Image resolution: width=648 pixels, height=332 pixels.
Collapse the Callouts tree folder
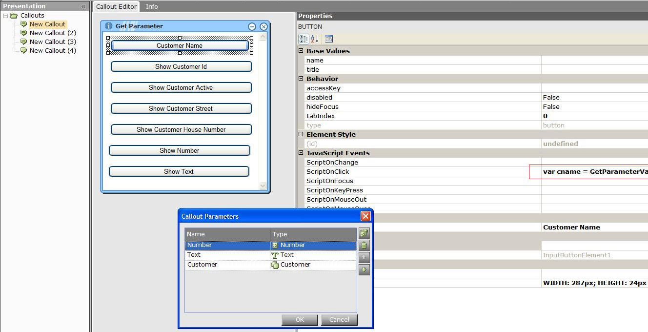point(6,16)
